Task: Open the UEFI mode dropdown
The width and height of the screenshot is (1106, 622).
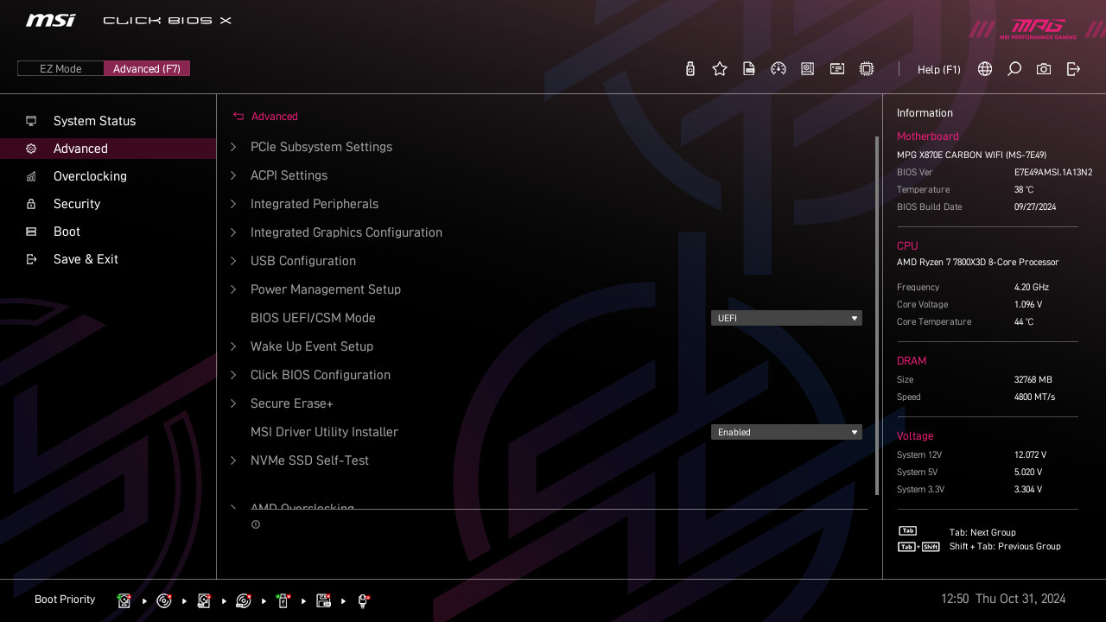Action: (x=786, y=318)
